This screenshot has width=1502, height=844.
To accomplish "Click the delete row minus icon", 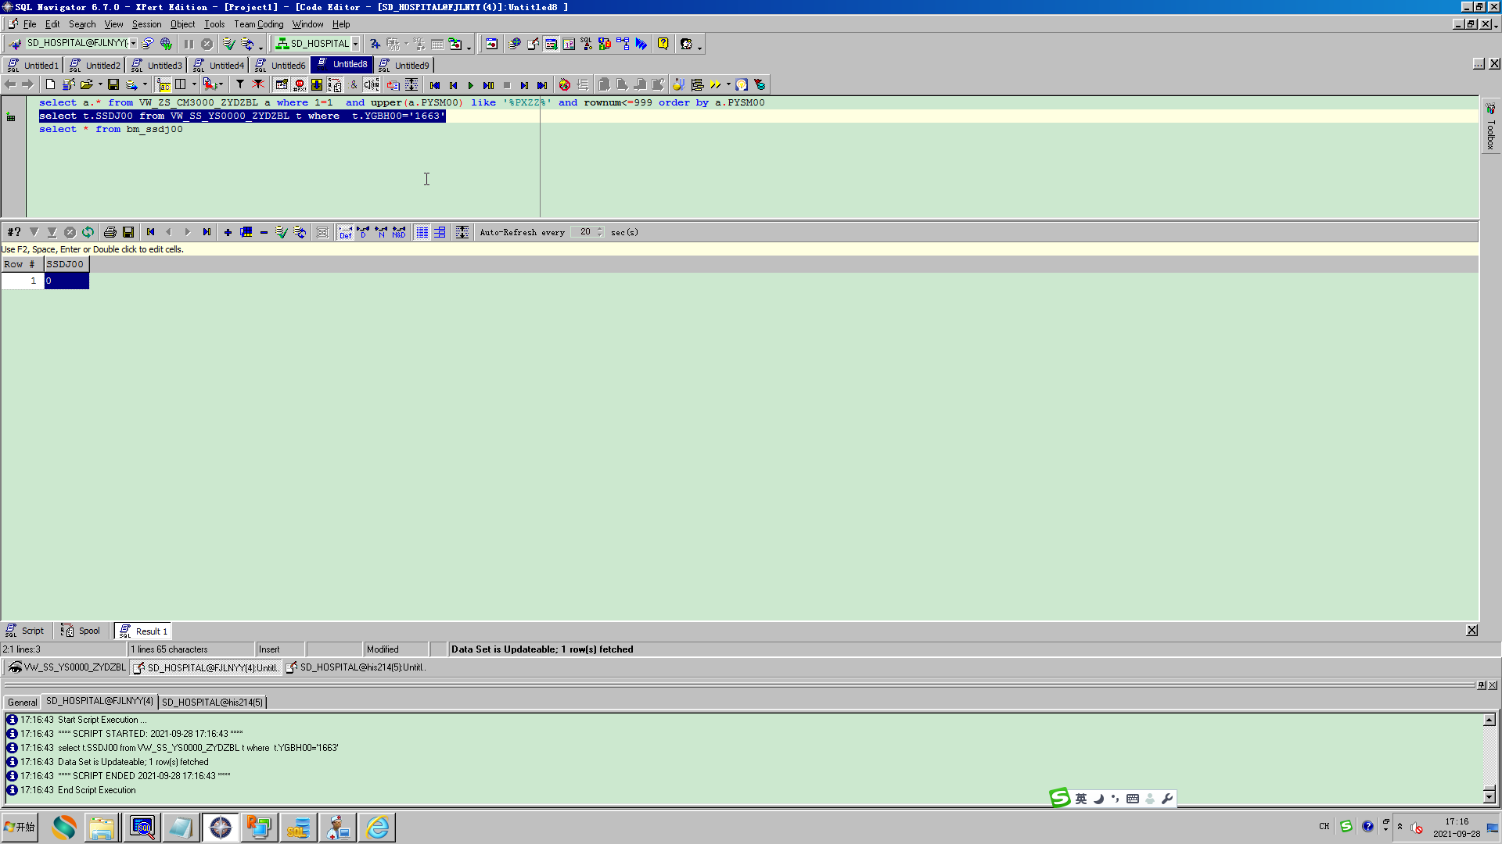I will (x=264, y=232).
